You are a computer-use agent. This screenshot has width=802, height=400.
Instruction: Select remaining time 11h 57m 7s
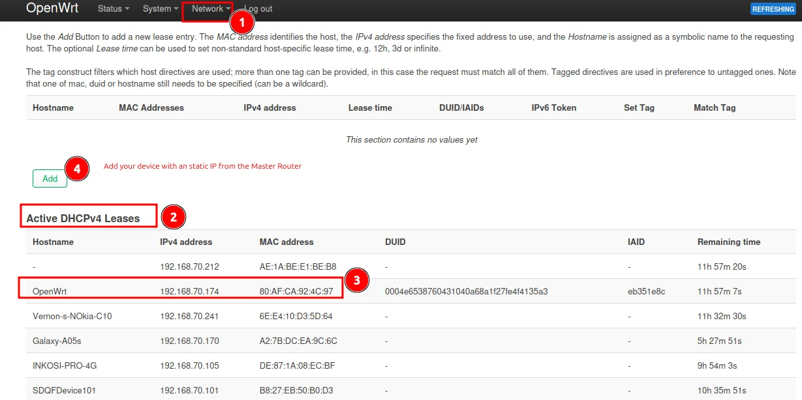click(720, 291)
